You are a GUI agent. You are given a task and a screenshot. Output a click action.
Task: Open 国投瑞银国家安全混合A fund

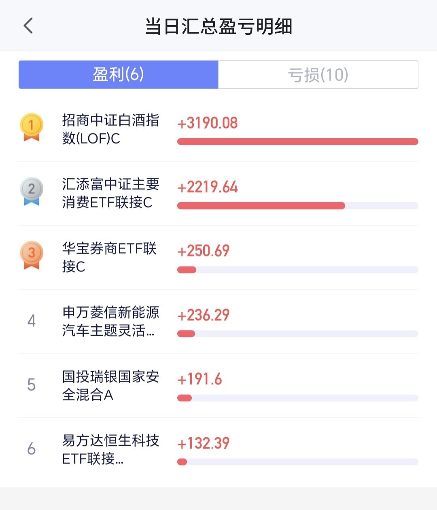tap(110, 385)
